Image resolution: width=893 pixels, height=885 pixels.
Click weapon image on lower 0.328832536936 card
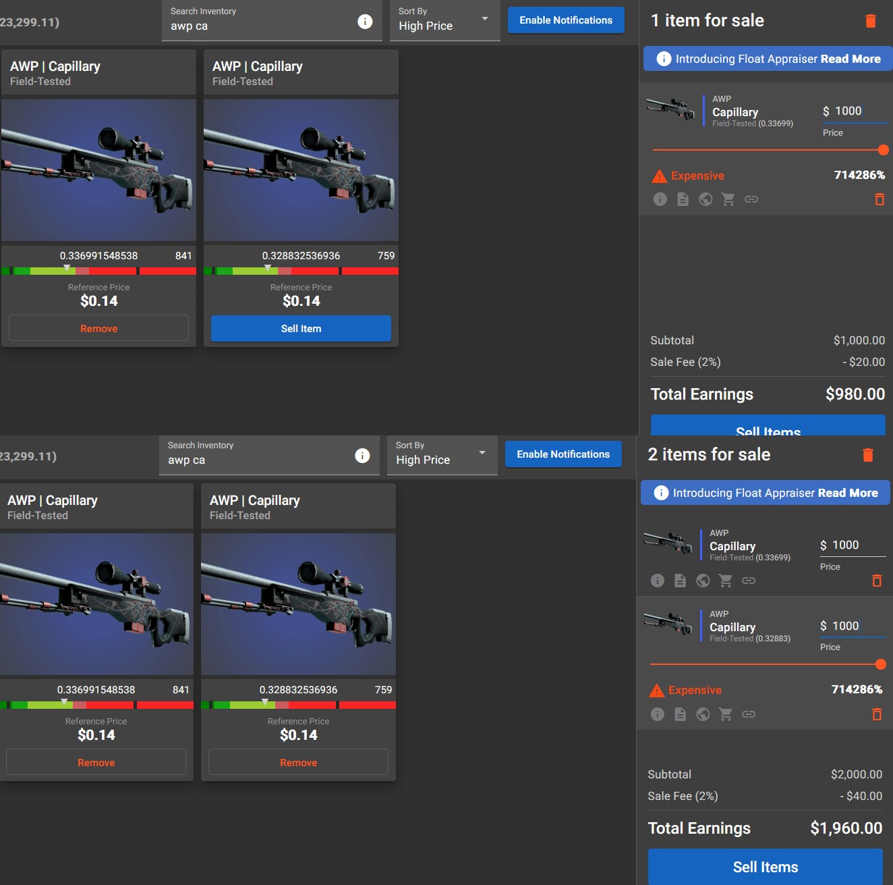[298, 604]
